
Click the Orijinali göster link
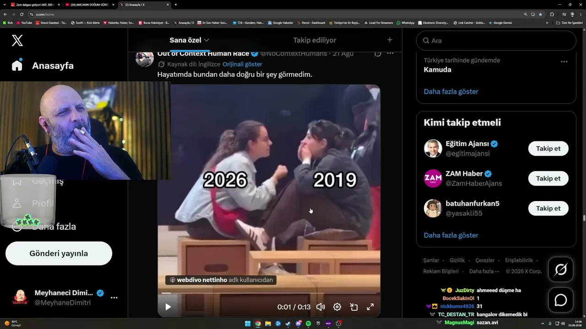pyautogui.click(x=242, y=64)
